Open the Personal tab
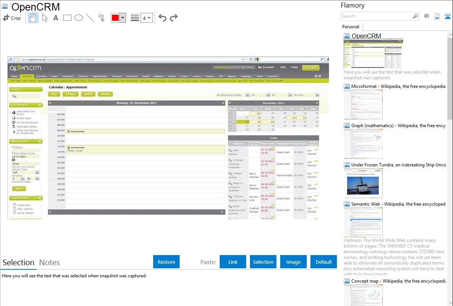Screen dimensions: 453x306 tap(351, 27)
